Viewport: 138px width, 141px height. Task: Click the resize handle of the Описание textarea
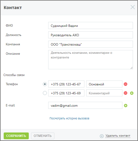tap(131, 68)
